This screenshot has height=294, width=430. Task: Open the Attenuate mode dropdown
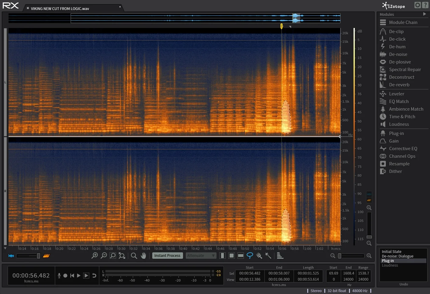(x=201, y=256)
